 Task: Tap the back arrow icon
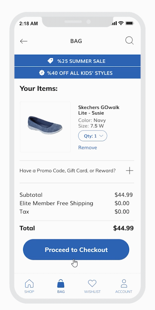coord(23,41)
